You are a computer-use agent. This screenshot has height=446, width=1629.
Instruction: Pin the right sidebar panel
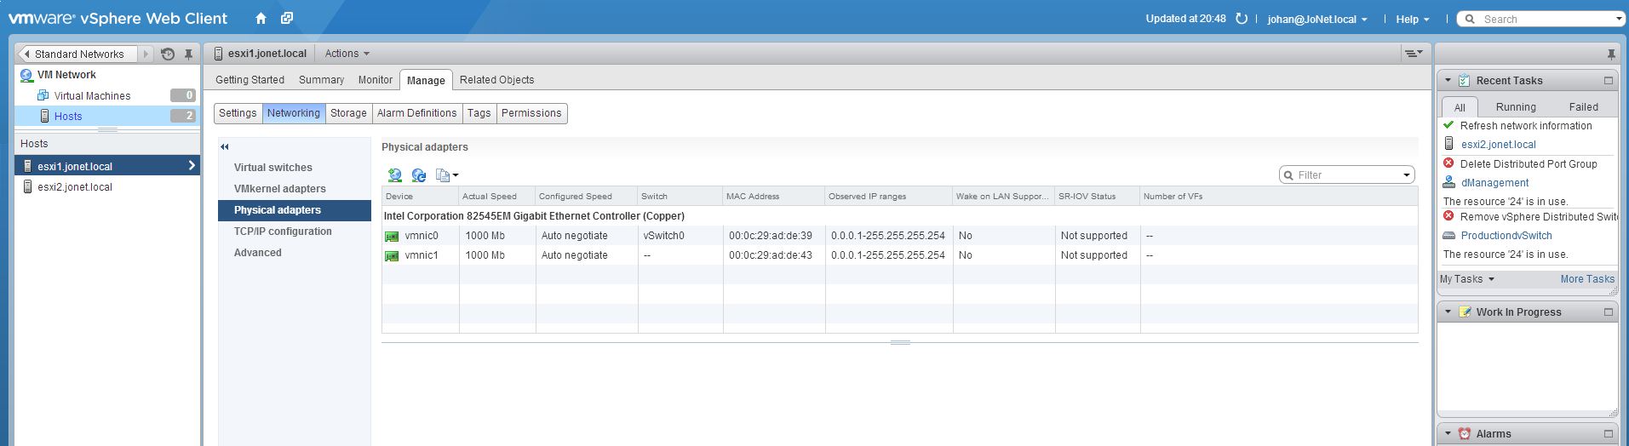click(x=1611, y=54)
